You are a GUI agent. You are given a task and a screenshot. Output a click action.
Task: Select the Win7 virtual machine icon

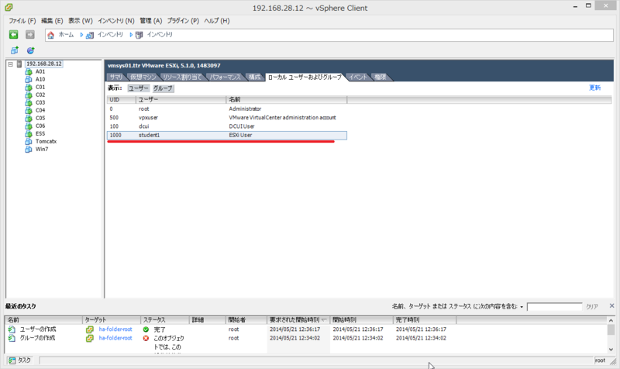coord(29,149)
